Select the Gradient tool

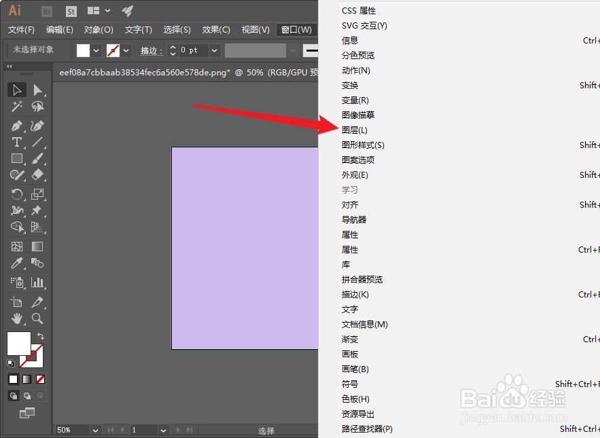(x=37, y=247)
